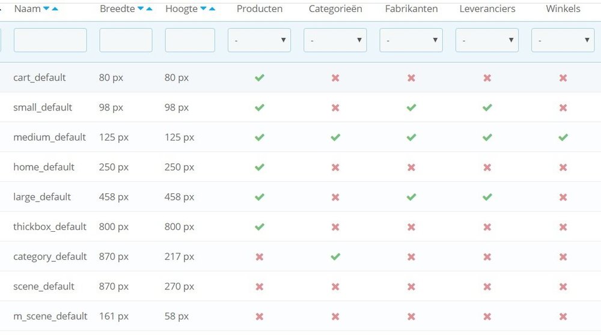Image resolution: width=601 pixels, height=335 pixels.
Task: Expand the Leveranciers filter dropdown
Action: click(487, 40)
